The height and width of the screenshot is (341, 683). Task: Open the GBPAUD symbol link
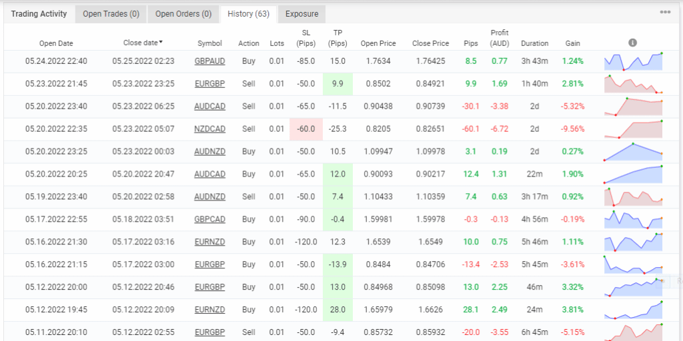209,61
